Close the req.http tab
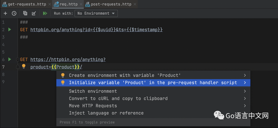Screen dimensions: 278x128 (x=80, y=4)
